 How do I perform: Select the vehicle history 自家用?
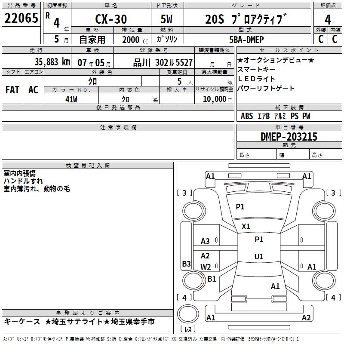[92, 40]
